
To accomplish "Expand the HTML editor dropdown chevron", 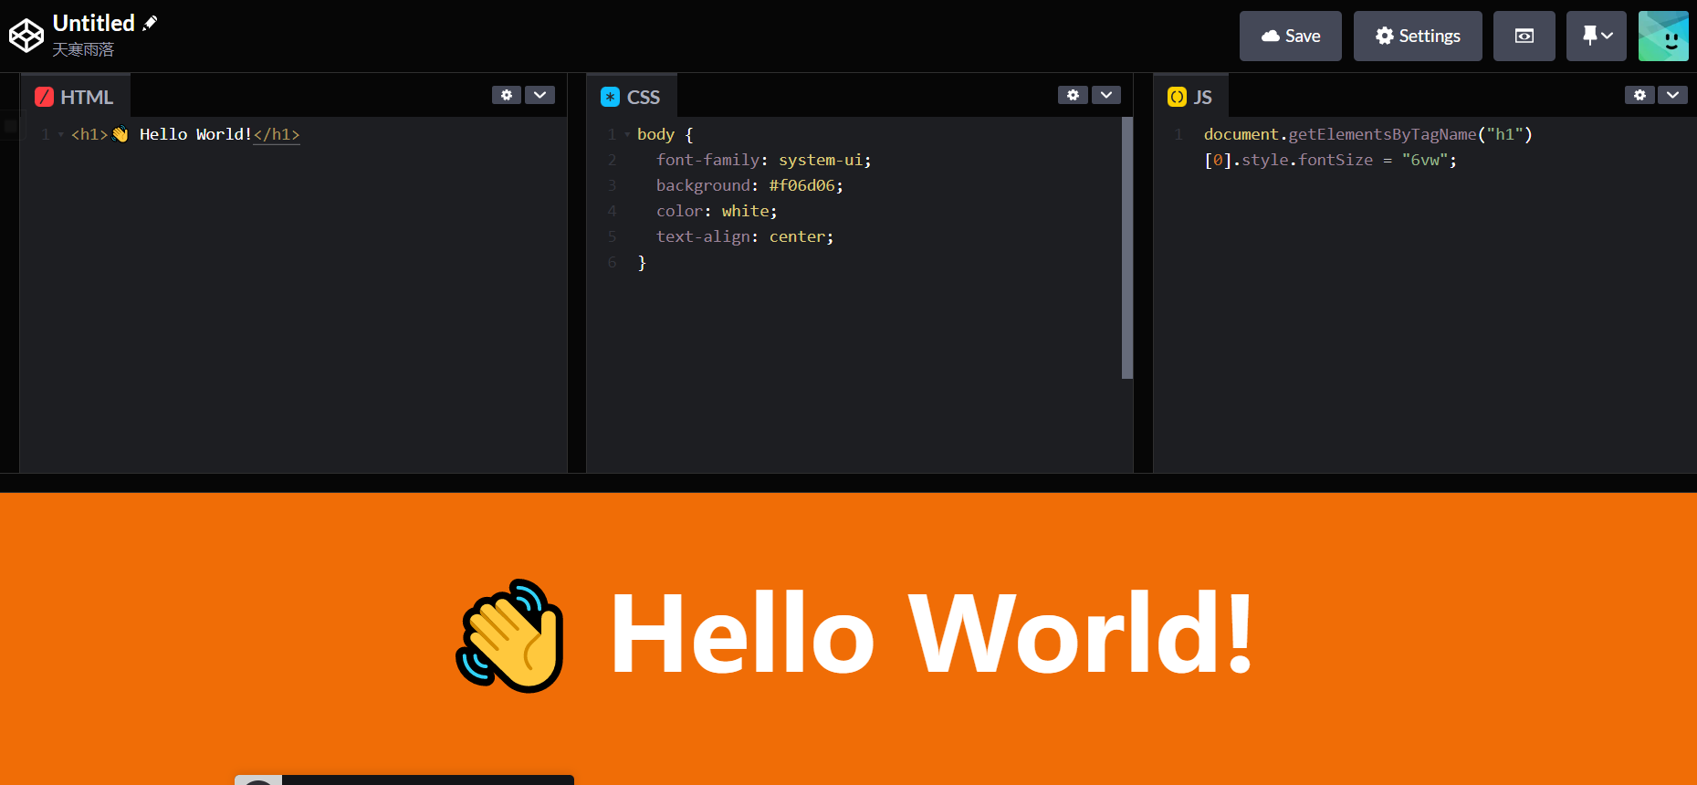I will point(540,95).
